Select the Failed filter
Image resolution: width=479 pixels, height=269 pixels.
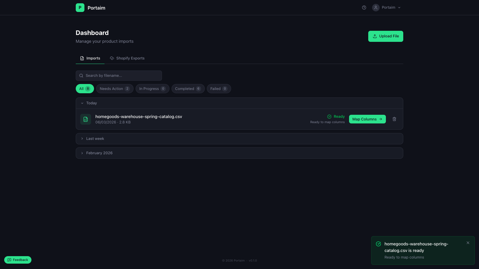pos(219,88)
